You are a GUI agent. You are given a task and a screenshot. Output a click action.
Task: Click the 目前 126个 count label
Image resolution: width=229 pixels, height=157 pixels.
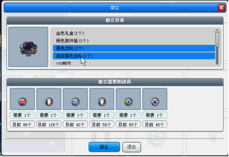click(x=49, y=124)
